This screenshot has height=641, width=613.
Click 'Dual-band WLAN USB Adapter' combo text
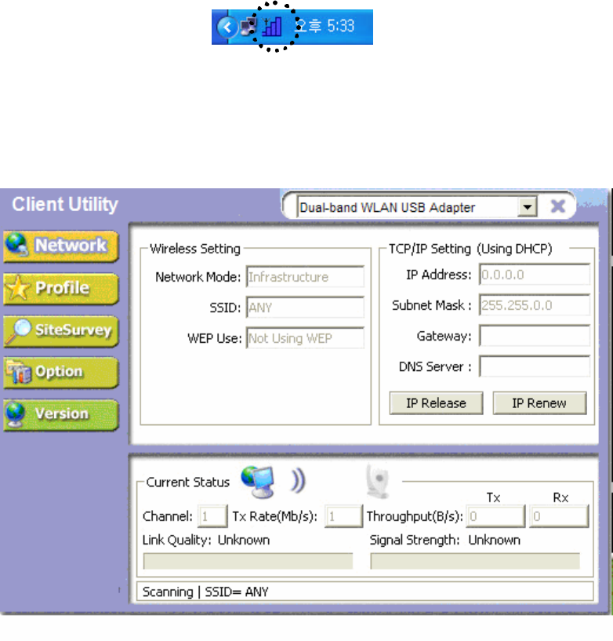(387, 208)
